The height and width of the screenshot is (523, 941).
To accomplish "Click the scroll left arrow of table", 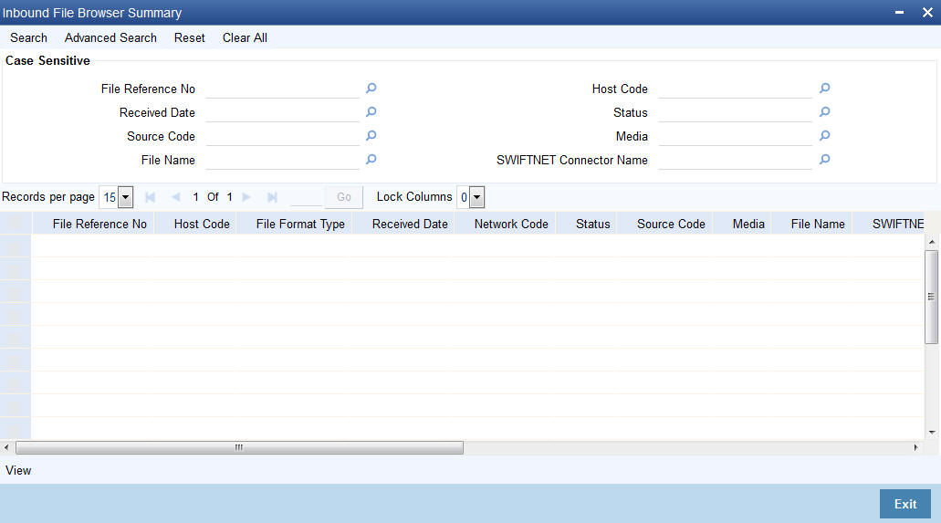I will point(6,447).
